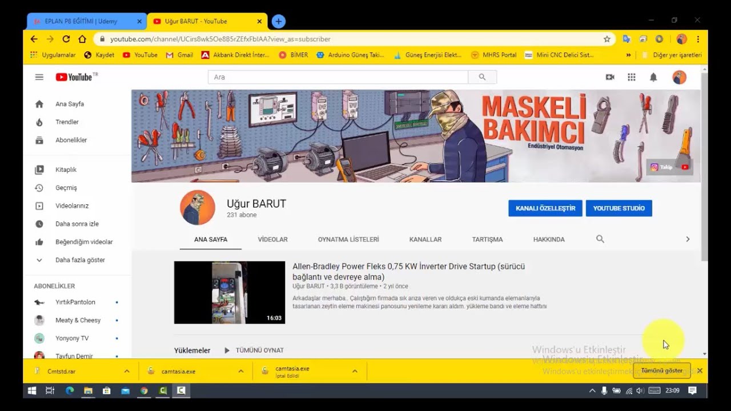Open the YouTube hamburger guide menu
Image resolution: width=731 pixels, height=411 pixels.
[39, 77]
